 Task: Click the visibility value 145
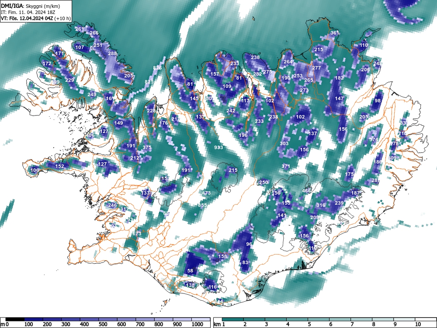[x=194, y=98]
